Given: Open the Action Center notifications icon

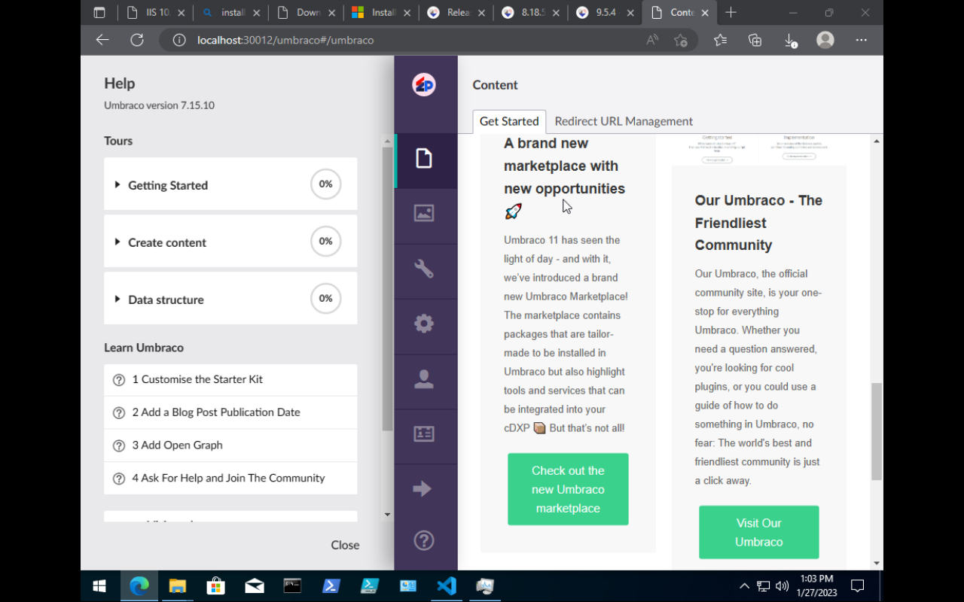Looking at the screenshot, I should (x=857, y=585).
